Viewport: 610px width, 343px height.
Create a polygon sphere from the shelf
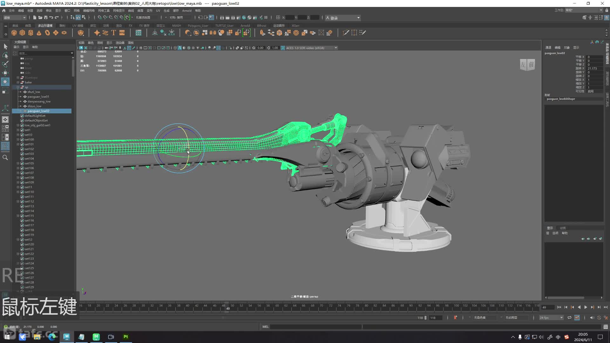[x=14, y=33]
